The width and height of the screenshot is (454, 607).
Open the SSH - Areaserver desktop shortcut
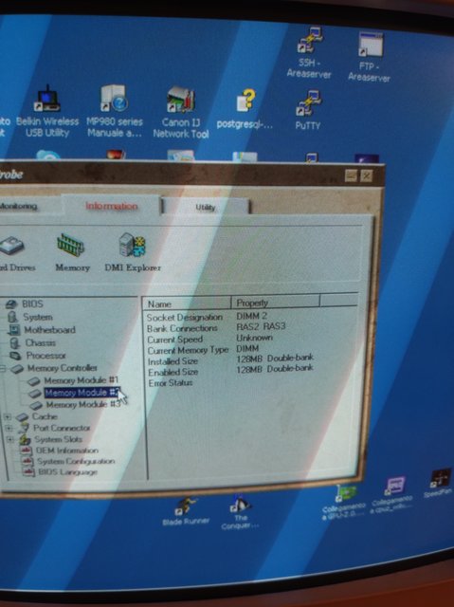tap(309, 53)
